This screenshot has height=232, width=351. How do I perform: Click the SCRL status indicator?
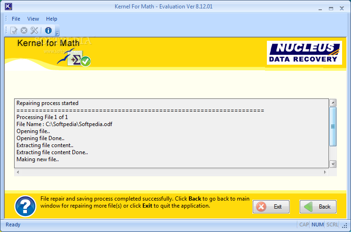tap(332, 225)
